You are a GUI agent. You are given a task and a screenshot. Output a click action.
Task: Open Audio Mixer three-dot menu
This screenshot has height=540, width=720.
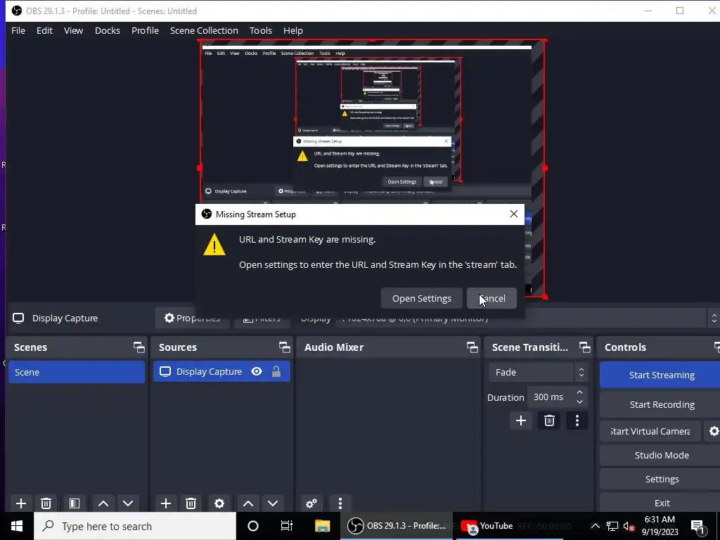point(340,503)
